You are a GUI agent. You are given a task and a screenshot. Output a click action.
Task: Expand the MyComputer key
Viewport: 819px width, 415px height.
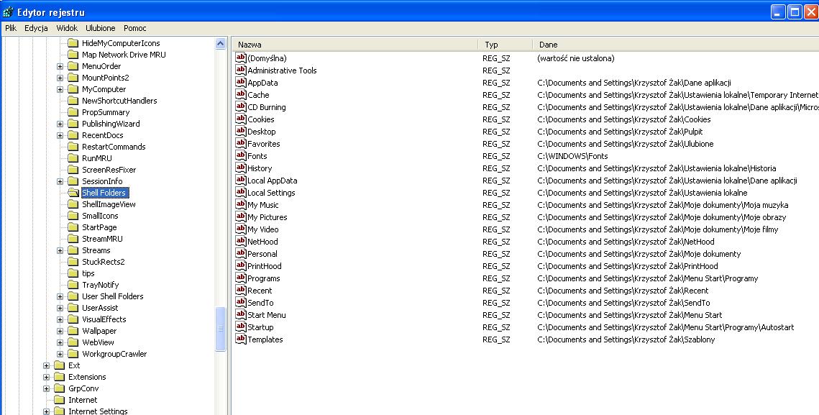tap(60, 89)
